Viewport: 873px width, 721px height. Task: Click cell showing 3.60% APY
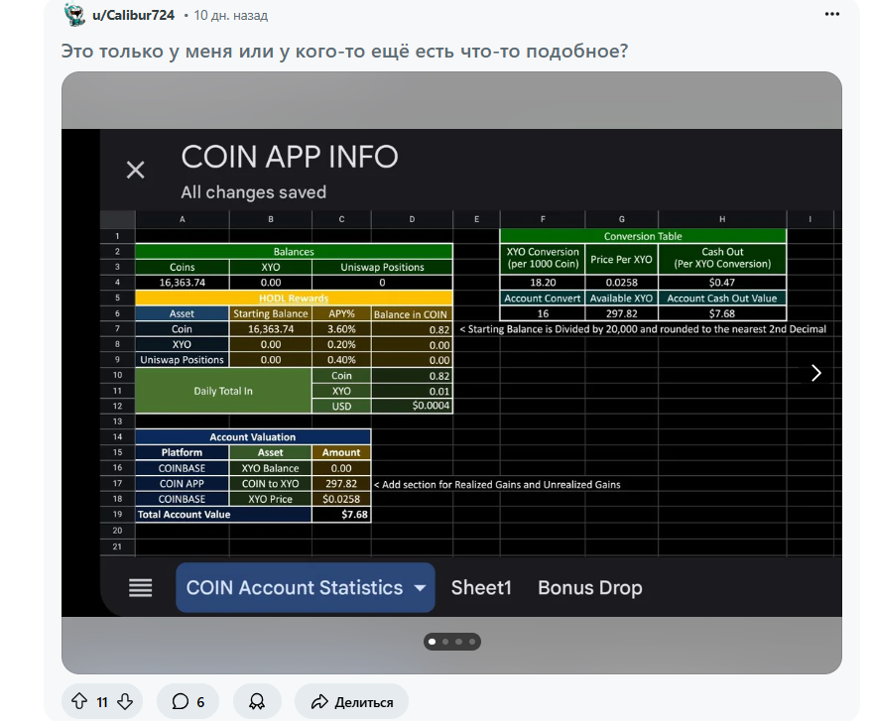(341, 329)
